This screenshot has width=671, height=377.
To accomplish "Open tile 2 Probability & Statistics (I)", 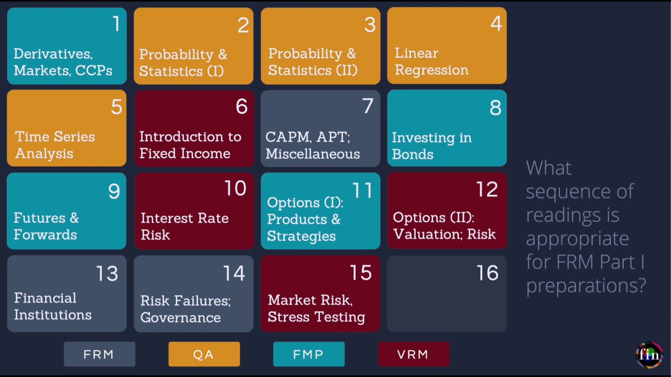I will pos(193,46).
